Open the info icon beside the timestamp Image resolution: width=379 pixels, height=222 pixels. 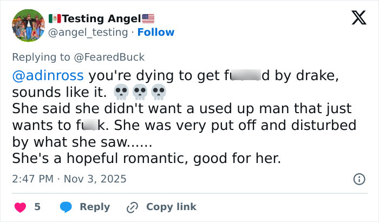coord(358,178)
